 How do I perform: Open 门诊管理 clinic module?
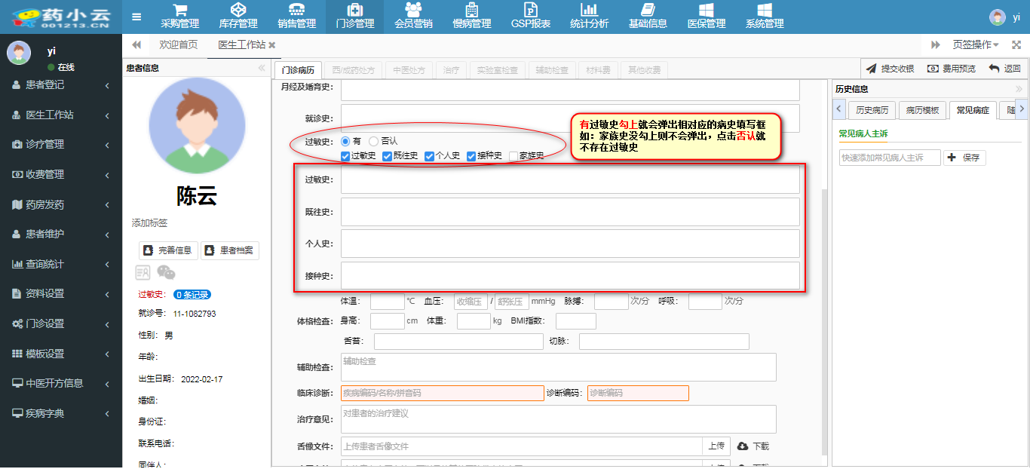click(354, 17)
